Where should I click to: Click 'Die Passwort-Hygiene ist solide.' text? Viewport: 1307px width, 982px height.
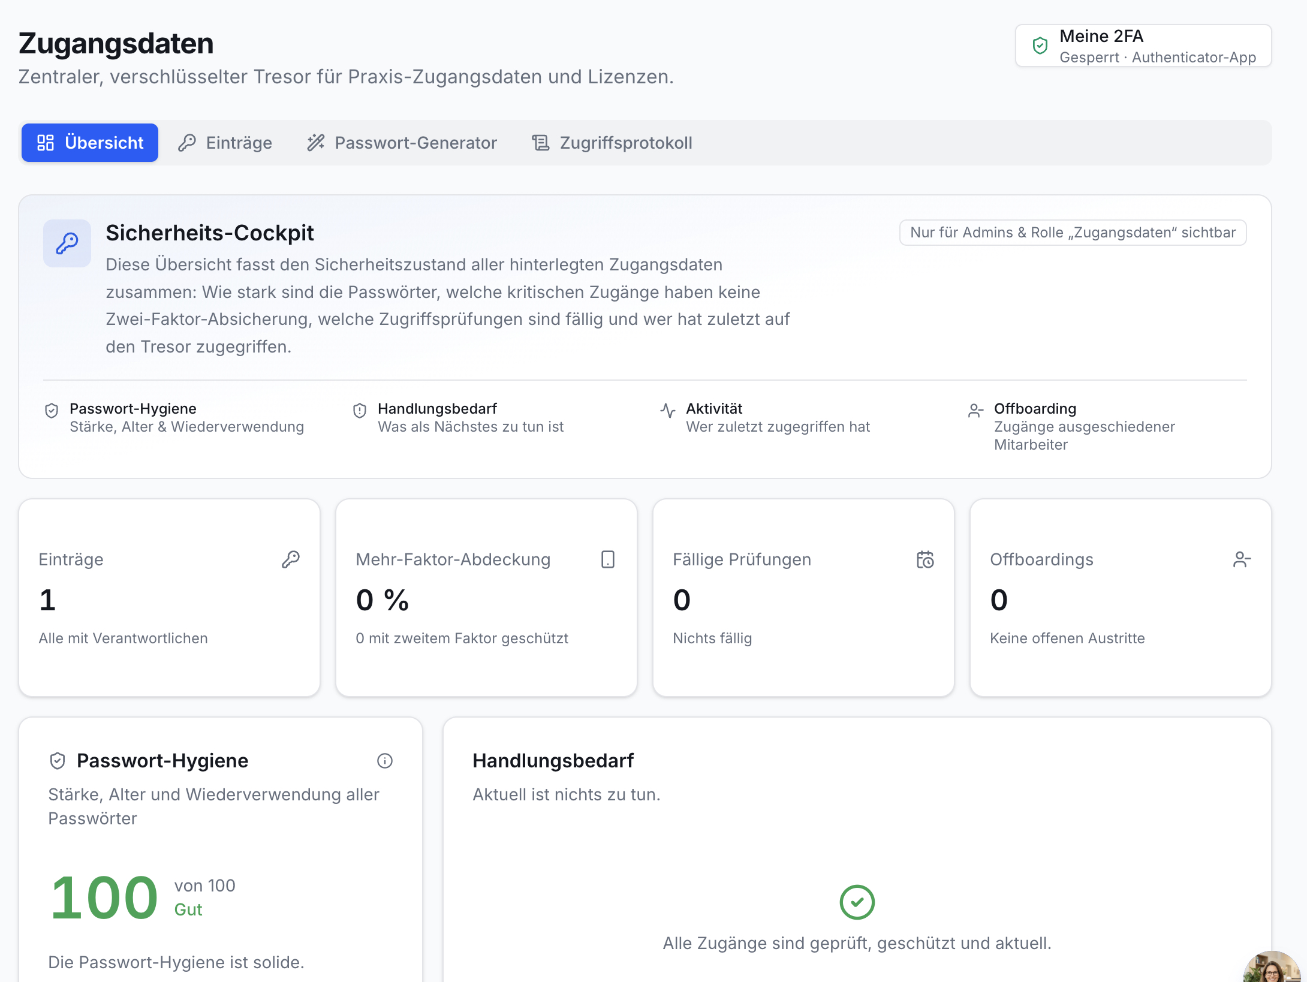176,962
